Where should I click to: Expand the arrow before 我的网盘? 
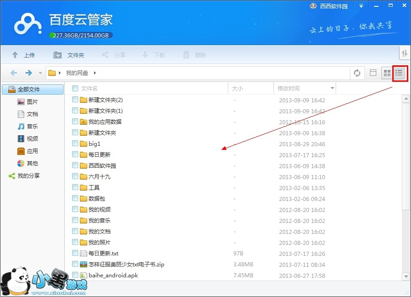(x=60, y=73)
